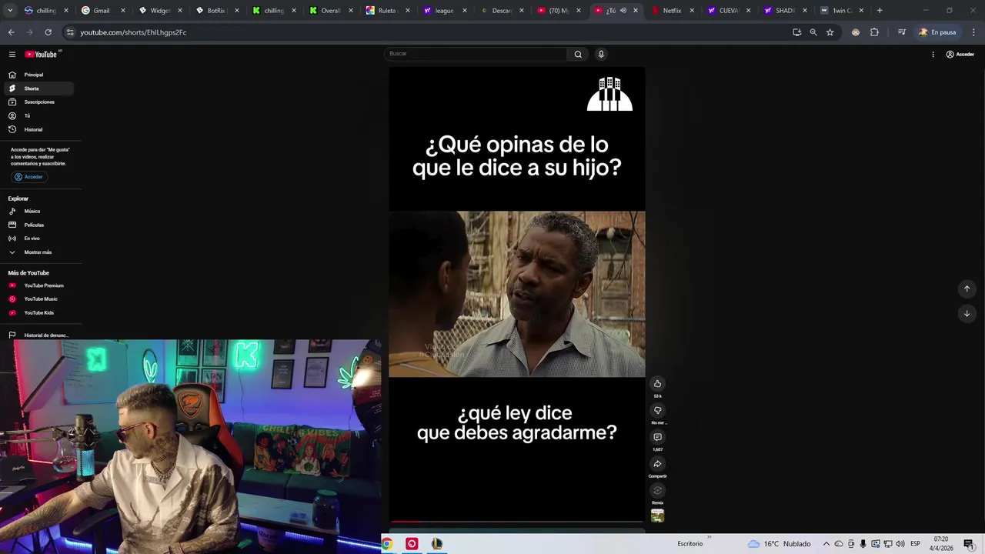This screenshot has height=554, width=985.
Task: Click Acceder in the top right
Action: (x=960, y=54)
